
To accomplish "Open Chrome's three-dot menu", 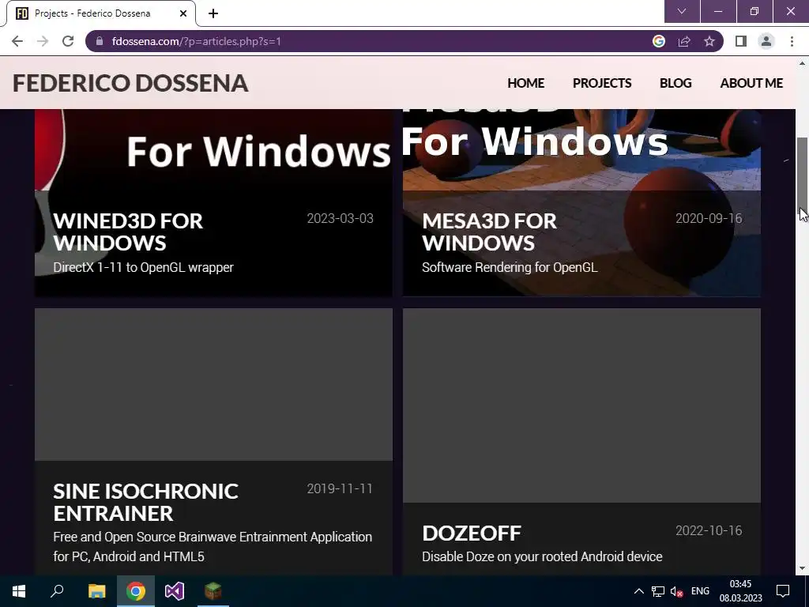I will [x=792, y=41].
